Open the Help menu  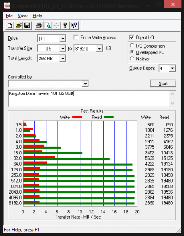pyautogui.click(x=38, y=16)
